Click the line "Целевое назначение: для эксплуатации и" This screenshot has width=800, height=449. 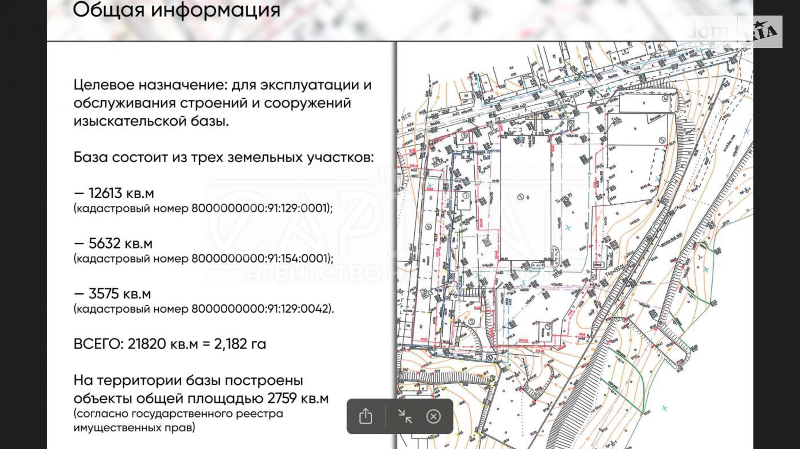[222, 85]
